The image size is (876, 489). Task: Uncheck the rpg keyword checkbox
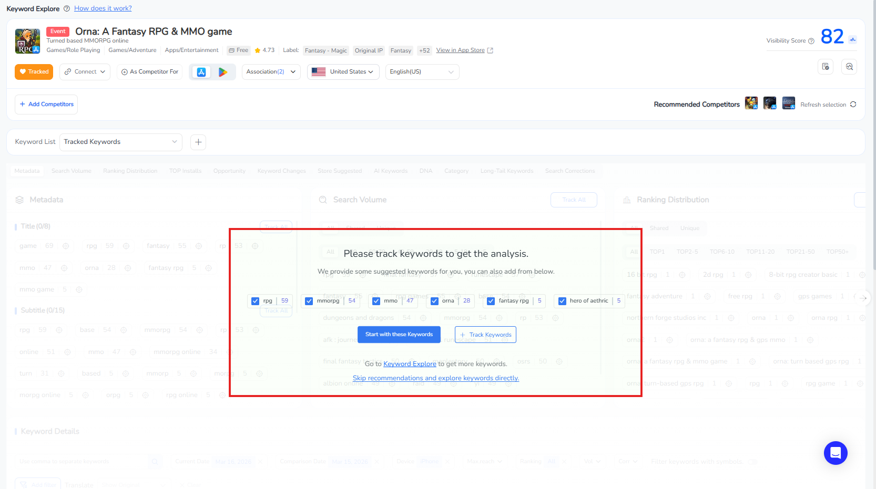pyautogui.click(x=256, y=301)
